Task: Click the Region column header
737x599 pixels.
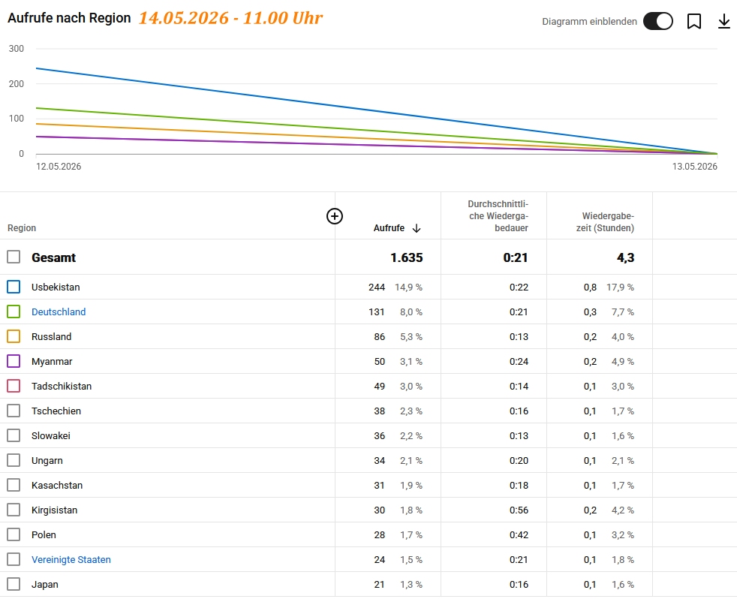Action: [x=22, y=228]
